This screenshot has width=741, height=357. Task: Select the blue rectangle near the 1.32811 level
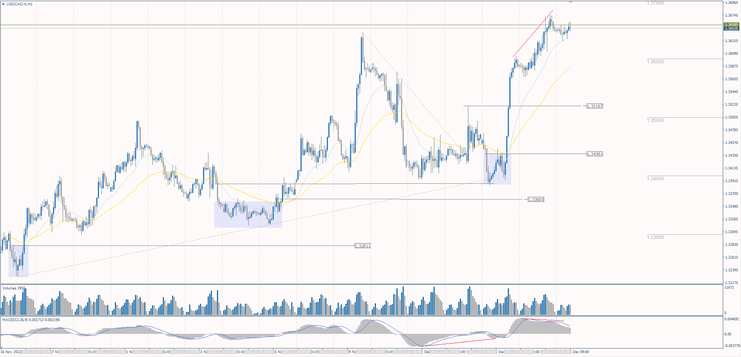19,261
